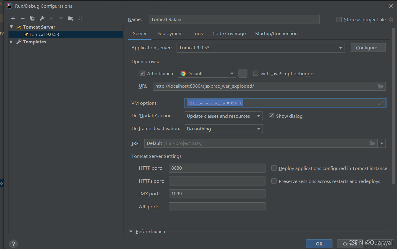Toggle Show dialog checkbox
The image size is (397, 249).
(271, 116)
